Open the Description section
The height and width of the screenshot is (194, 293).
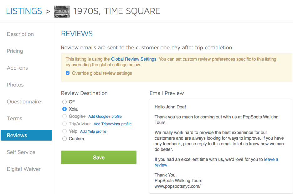click(x=20, y=34)
